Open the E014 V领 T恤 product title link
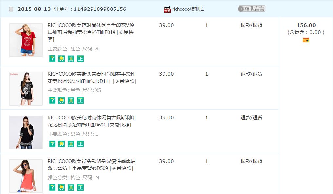 pyautogui.click(x=91, y=32)
